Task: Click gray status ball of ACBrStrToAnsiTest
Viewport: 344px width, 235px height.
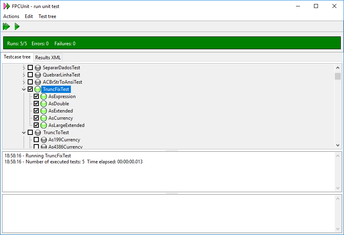Action: pos(38,82)
